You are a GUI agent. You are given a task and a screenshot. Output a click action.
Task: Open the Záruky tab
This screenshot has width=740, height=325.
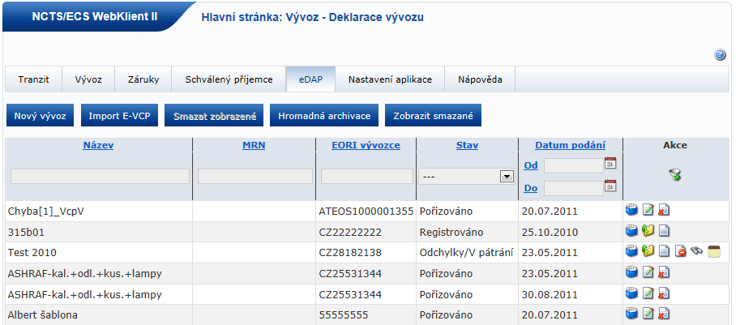point(143,79)
